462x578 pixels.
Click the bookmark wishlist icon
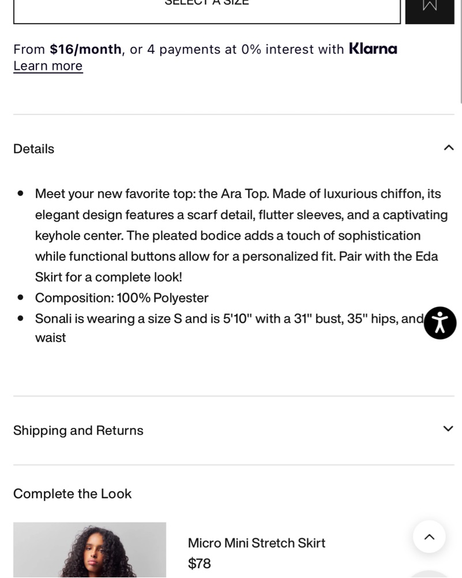tap(430, 6)
